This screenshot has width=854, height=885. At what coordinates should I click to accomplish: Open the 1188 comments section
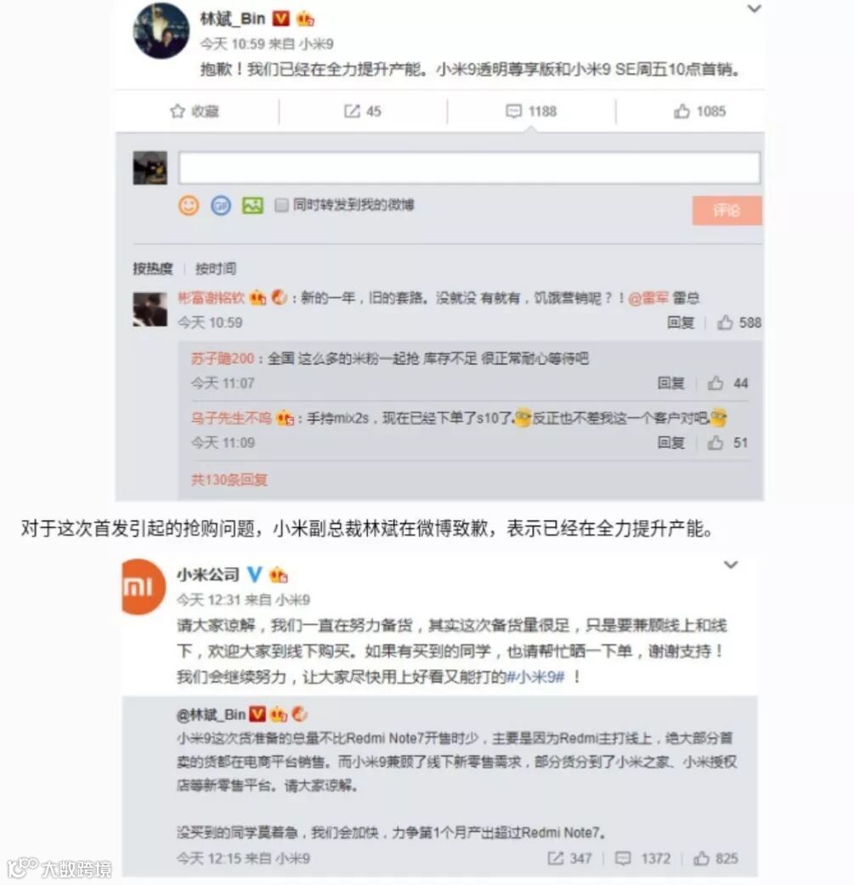click(x=531, y=111)
